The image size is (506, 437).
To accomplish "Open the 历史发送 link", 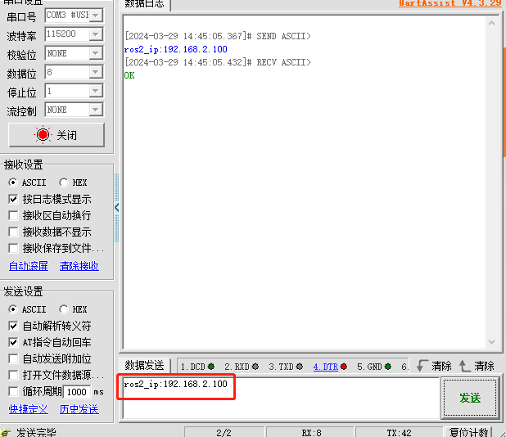I will (x=79, y=409).
